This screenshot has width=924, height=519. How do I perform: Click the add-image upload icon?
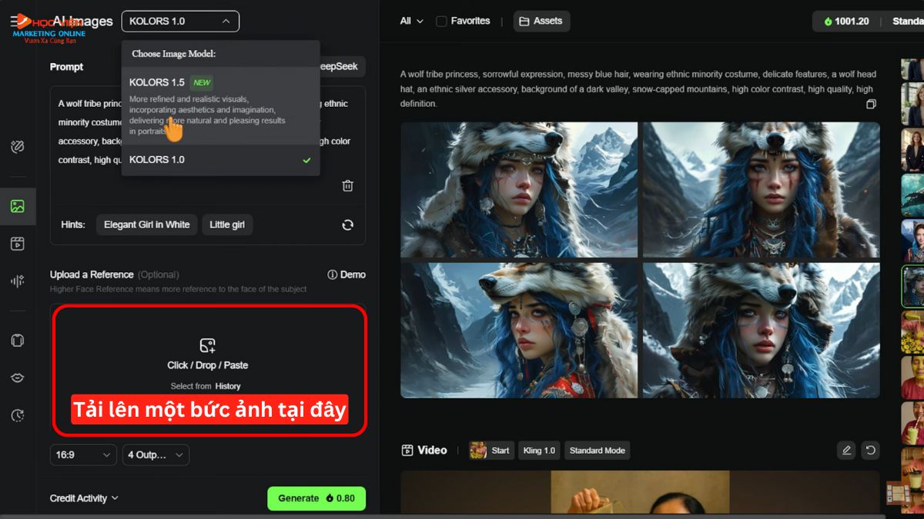click(208, 345)
